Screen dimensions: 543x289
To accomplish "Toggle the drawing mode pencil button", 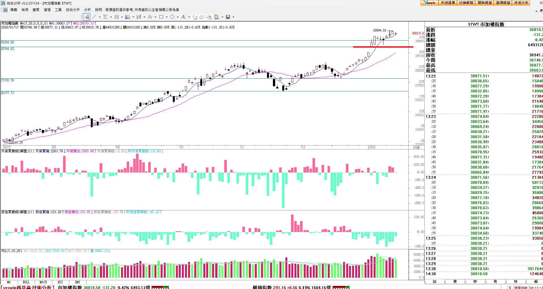I will tap(87, 17).
